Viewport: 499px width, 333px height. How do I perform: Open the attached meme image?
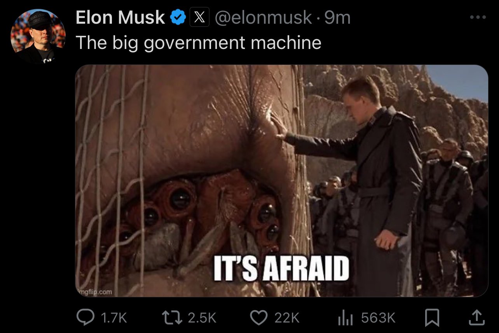point(281,181)
